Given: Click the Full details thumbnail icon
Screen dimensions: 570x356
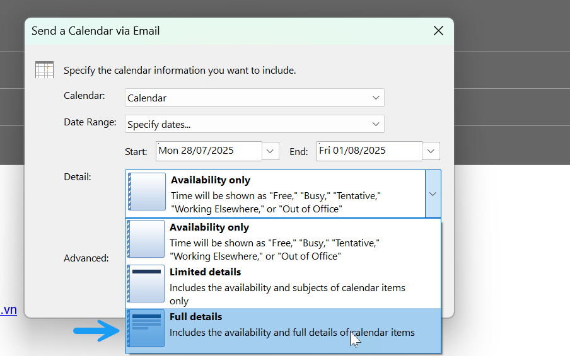Looking at the screenshot, I should pyautogui.click(x=146, y=328).
